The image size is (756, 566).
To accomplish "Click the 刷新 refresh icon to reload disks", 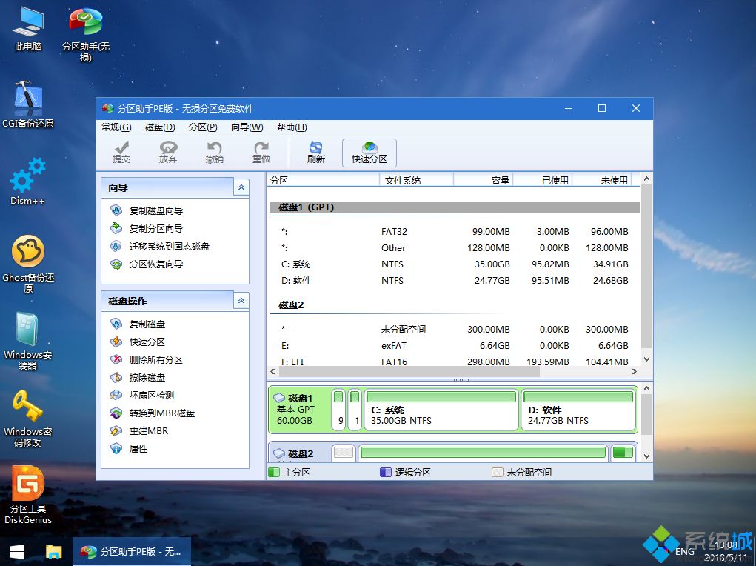I will [x=315, y=152].
